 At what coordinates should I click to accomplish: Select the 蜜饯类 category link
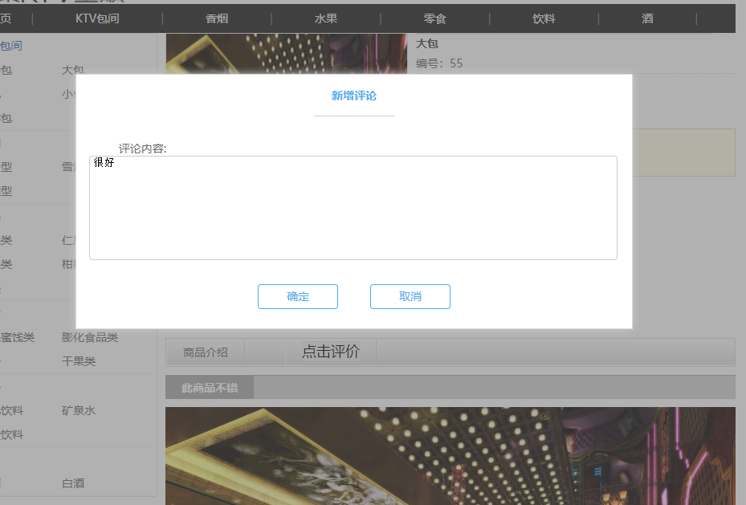17,337
